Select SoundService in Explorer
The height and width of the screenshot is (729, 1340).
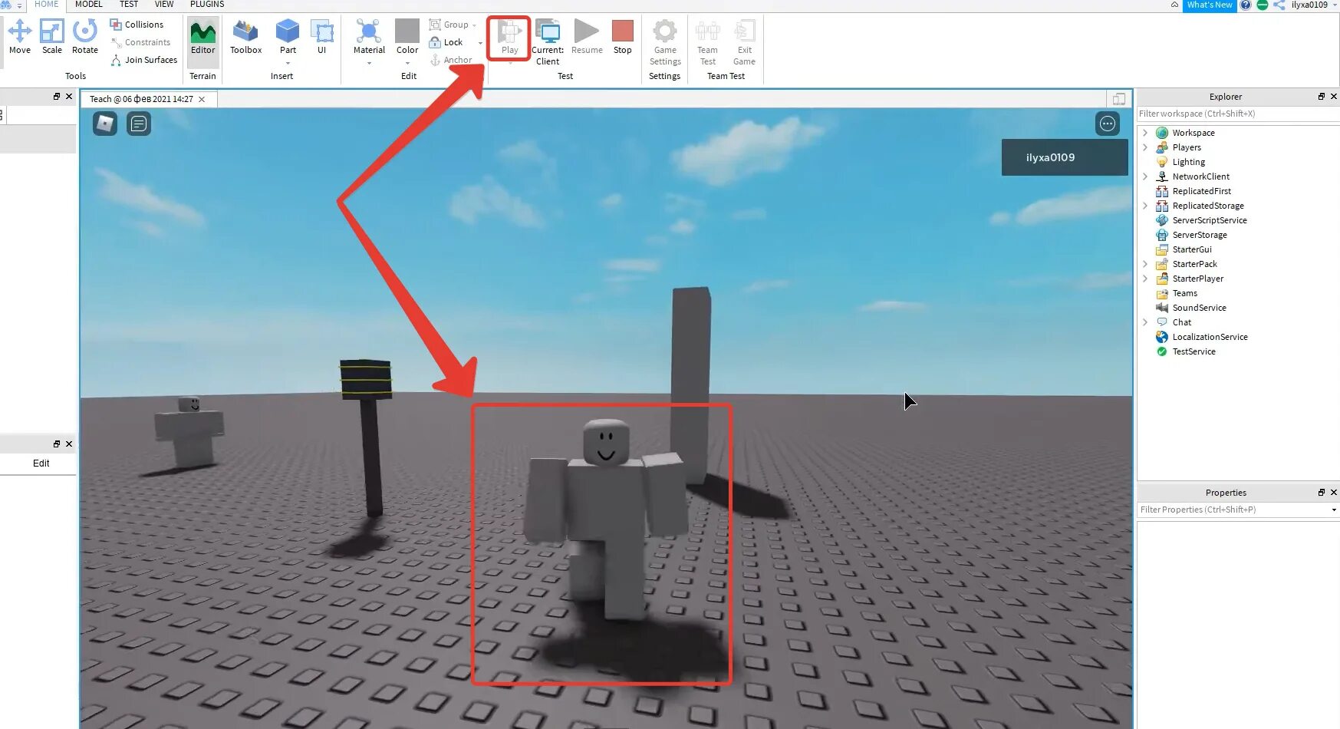coord(1199,308)
